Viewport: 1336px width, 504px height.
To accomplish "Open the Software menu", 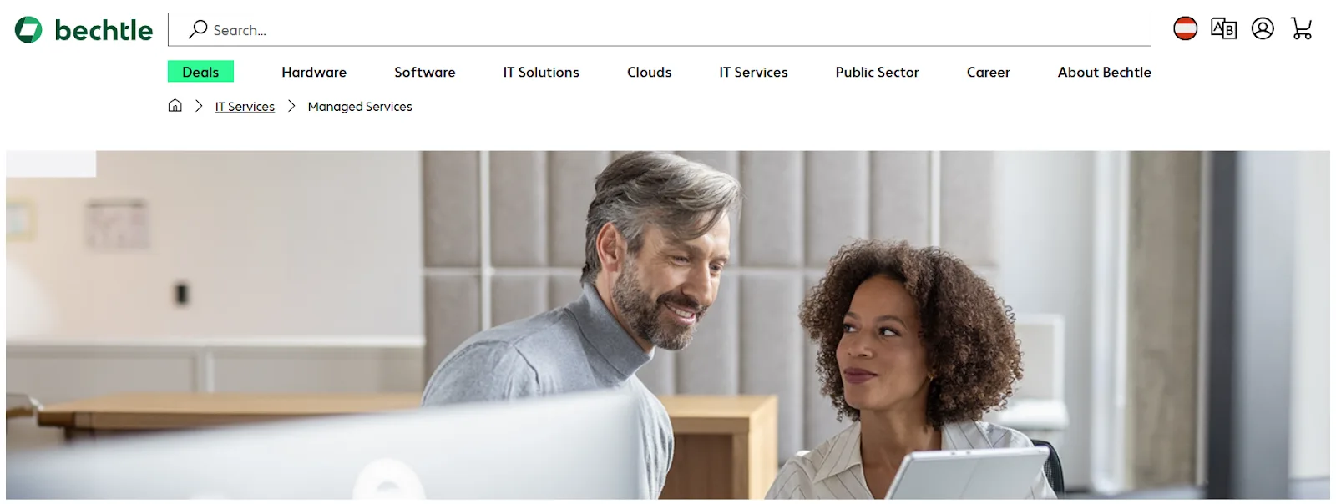I will [425, 72].
